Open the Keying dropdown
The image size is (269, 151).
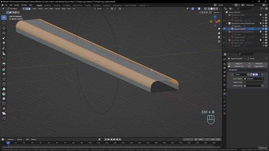tap(21, 140)
